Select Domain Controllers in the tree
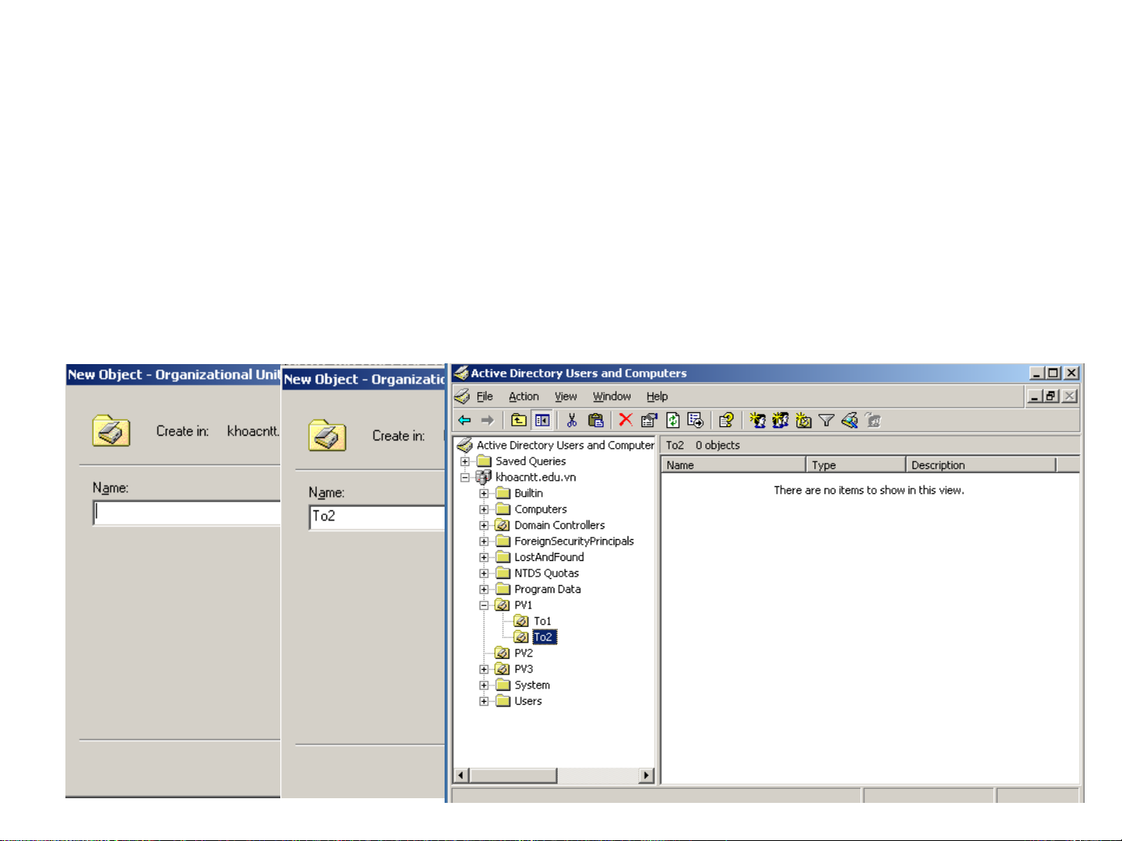 (x=559, y=525)
